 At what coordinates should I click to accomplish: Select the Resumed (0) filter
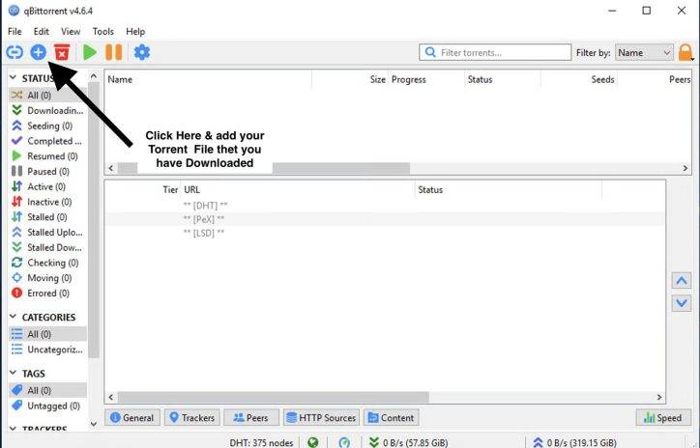coord(47,156)
